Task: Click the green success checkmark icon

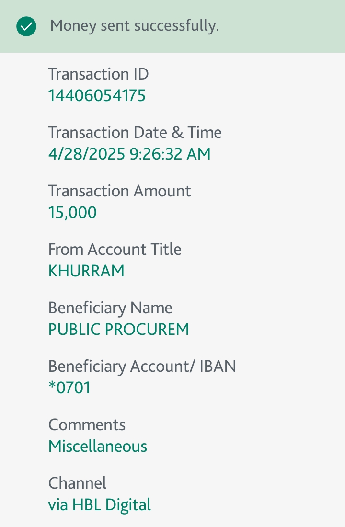Action: (x=26, y=26)
